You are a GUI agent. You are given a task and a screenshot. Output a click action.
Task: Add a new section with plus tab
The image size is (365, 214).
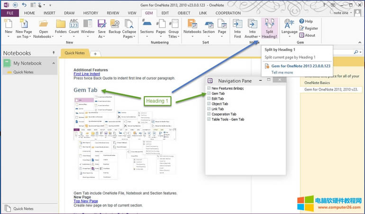(95, 53)
